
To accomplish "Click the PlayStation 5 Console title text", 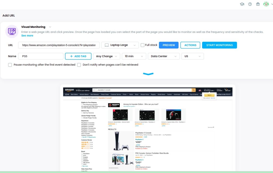I will point(143,133).
